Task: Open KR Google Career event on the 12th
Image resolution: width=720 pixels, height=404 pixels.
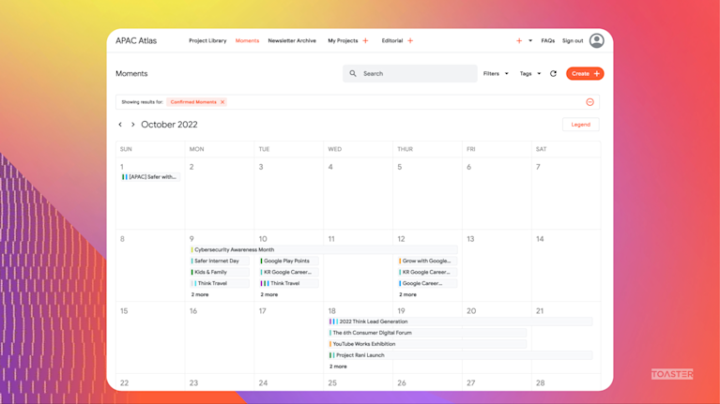Action: (427, 272)
